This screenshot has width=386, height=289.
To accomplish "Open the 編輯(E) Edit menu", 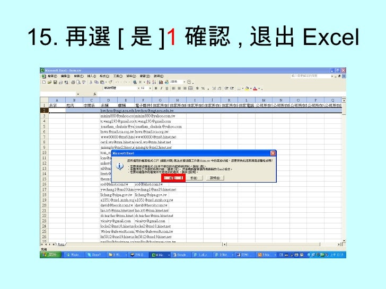I will click(65, 76).
